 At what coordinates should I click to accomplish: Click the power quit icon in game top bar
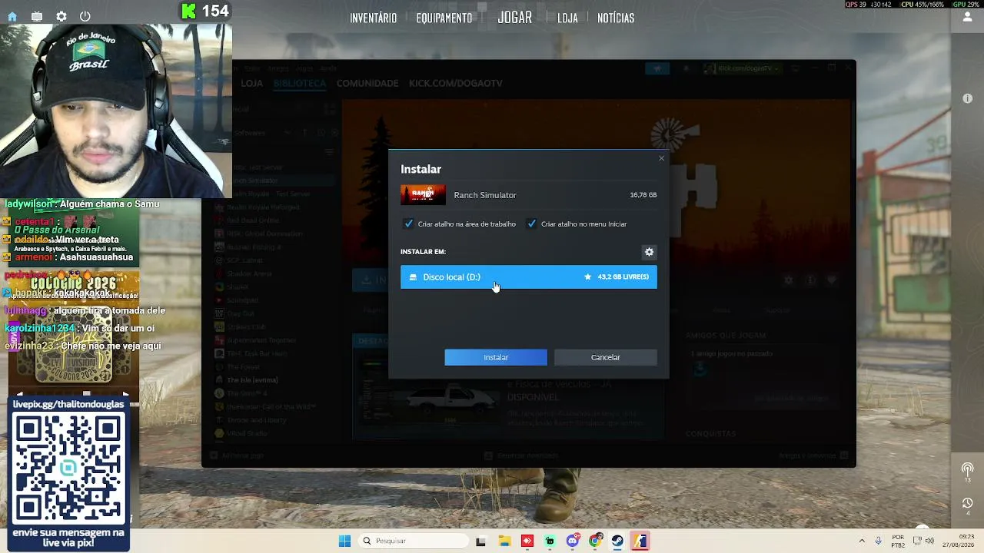(85, 16)
